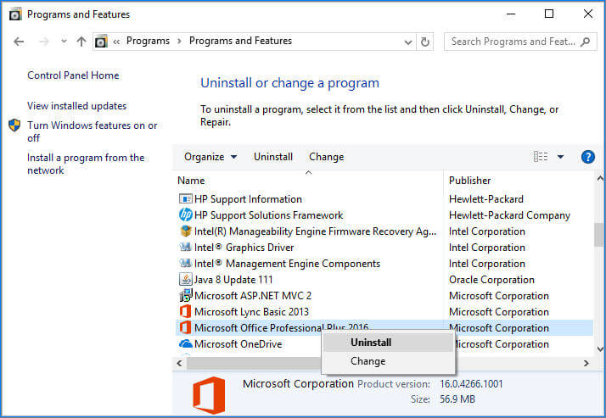Click the Back arrow navigation button
Screen dimensions: 606x418
[x=20, y=41]
